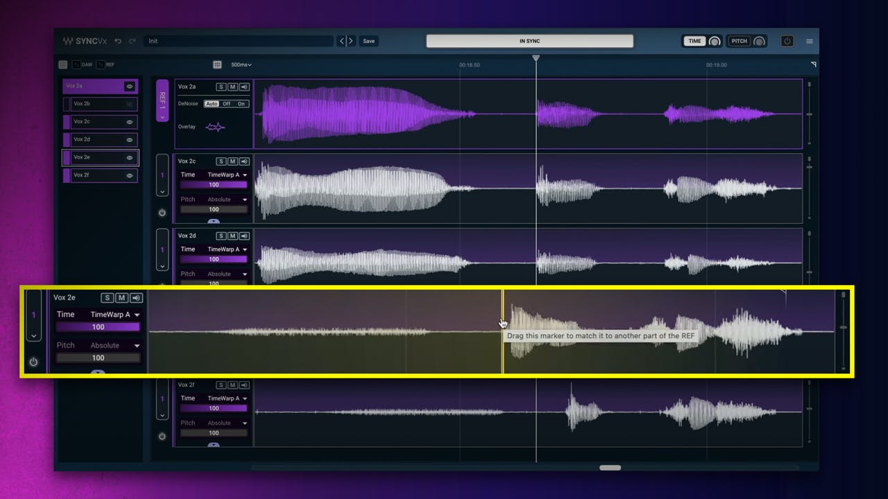Click the TIME button in top bar
The height and width of the screenshot is (499, 888).
694,41
